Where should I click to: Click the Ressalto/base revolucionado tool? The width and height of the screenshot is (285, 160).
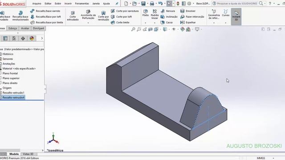20,16
